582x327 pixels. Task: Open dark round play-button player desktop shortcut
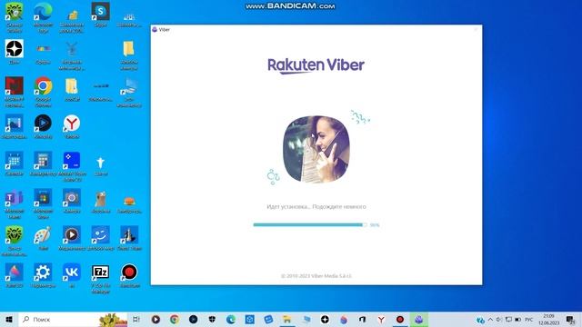(43, 124)
